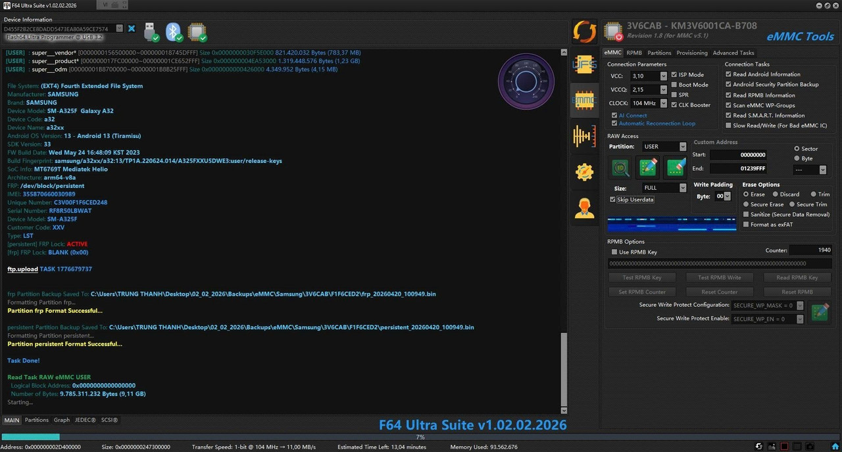This screenshot has width=842, height=452.
Task: Click the Start address input field
Action: click(x=738, y=155)
